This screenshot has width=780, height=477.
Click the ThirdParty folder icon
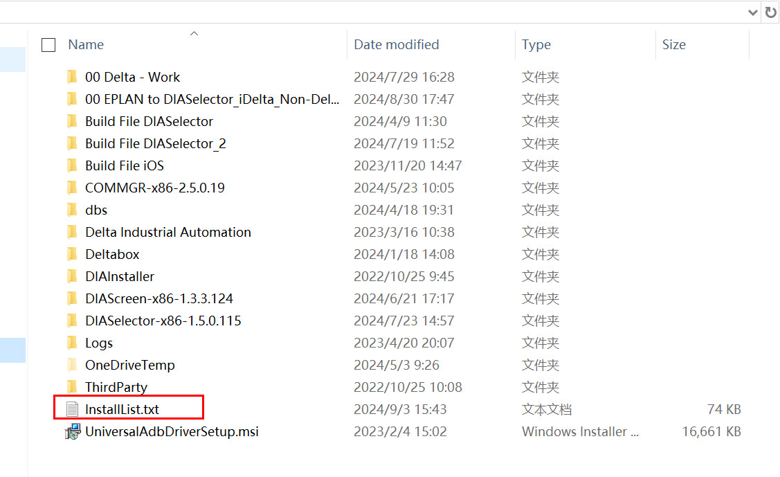pyautogui.click(x=73, y=387)
